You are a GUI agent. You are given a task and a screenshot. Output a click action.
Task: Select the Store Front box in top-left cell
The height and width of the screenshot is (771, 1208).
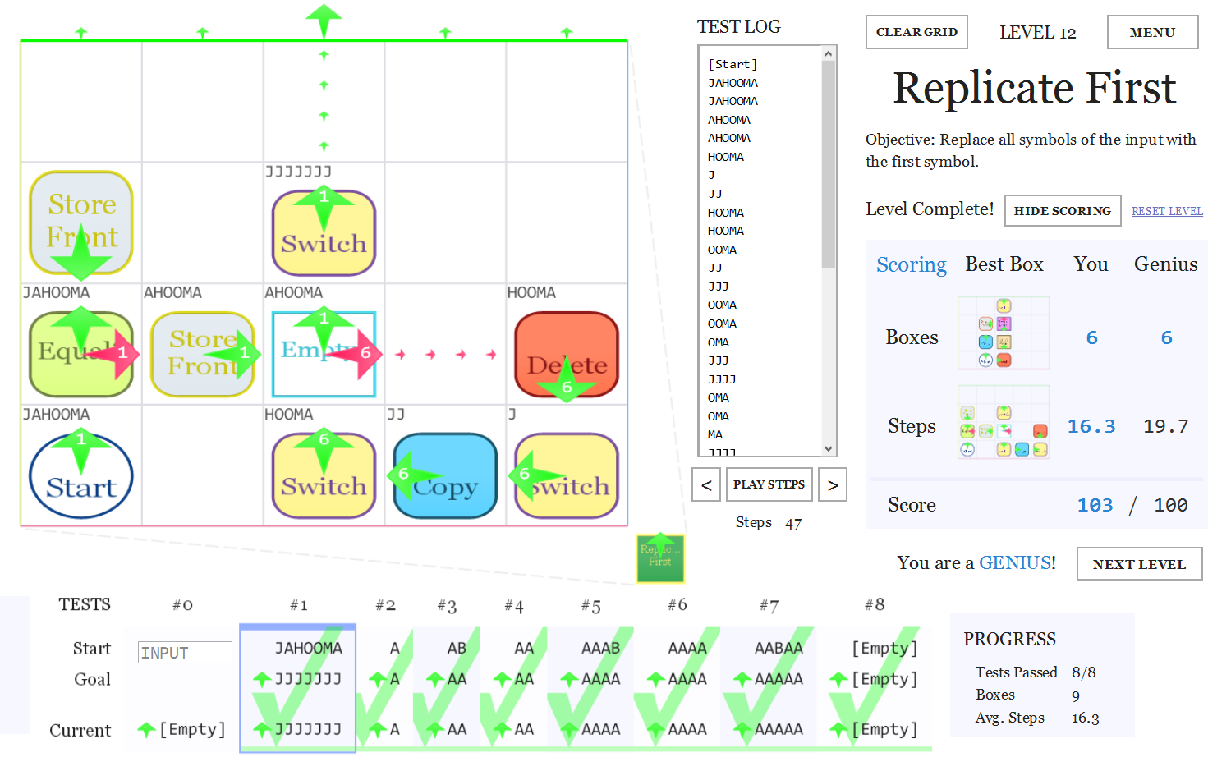point(81,223)
